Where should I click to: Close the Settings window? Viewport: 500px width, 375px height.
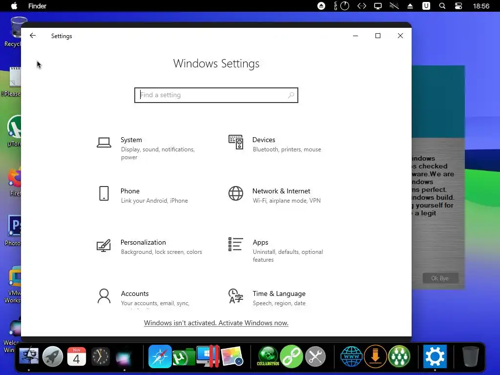point(400,36)
